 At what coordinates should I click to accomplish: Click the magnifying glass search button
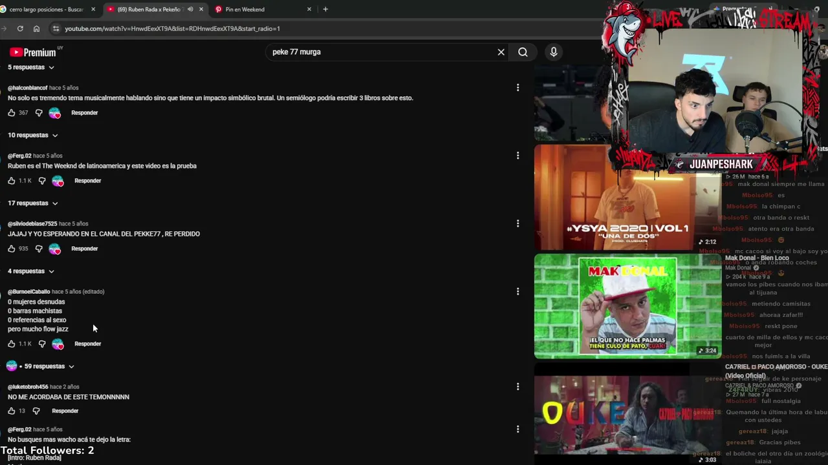pyautogui.click(x=523, y=52)
